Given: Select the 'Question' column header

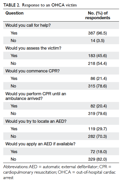Looking at the screenshot, I should [x=14, y=13].
